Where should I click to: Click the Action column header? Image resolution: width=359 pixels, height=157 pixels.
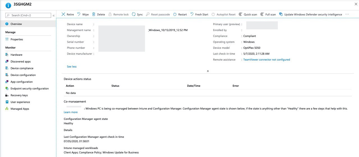pyautogui.click(x=70, y=86)
